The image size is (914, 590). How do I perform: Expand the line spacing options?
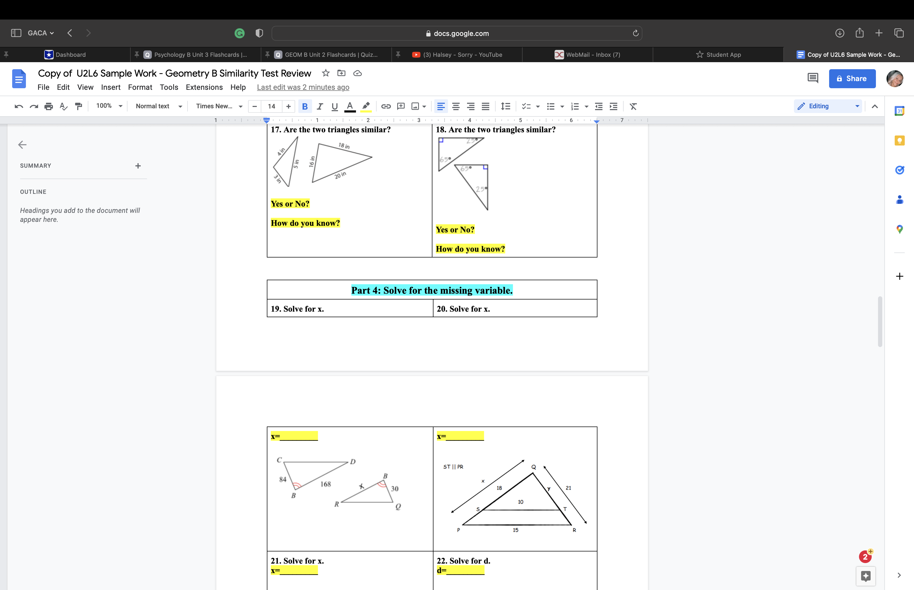click(505, 106)
